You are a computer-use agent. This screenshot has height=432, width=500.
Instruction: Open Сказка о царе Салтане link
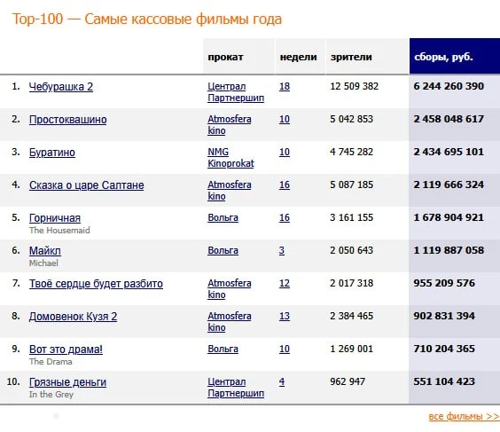(86, 185)
